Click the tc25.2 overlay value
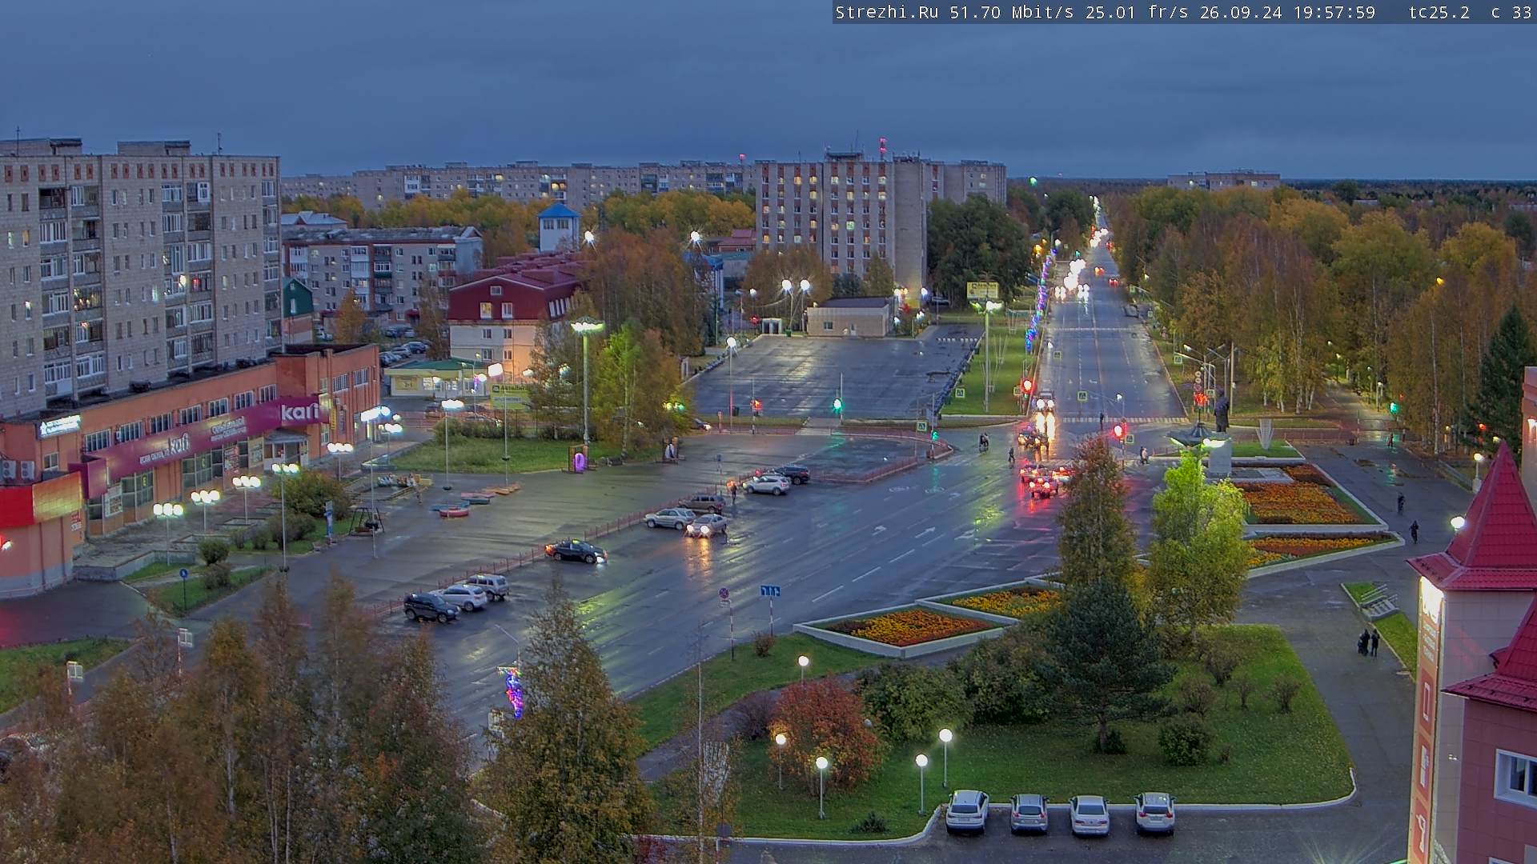This screenshot has height=864, width=1537. point(1439,13)
